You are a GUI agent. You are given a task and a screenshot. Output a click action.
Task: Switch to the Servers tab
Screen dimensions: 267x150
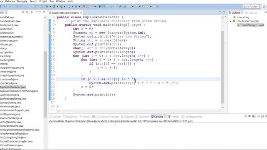point(85,117)
